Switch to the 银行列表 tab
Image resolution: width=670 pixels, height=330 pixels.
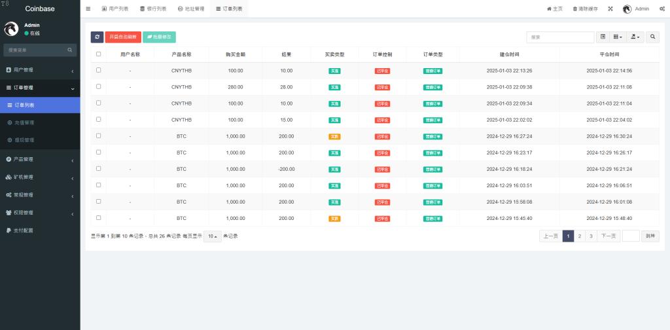point(153,9)
